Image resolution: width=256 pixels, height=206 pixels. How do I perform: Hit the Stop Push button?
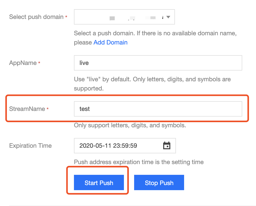(159, 183)
